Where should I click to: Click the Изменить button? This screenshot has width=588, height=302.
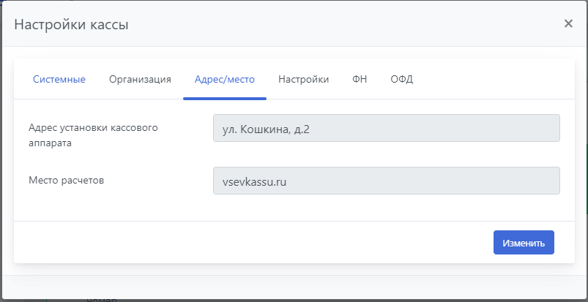click(524, 243)
